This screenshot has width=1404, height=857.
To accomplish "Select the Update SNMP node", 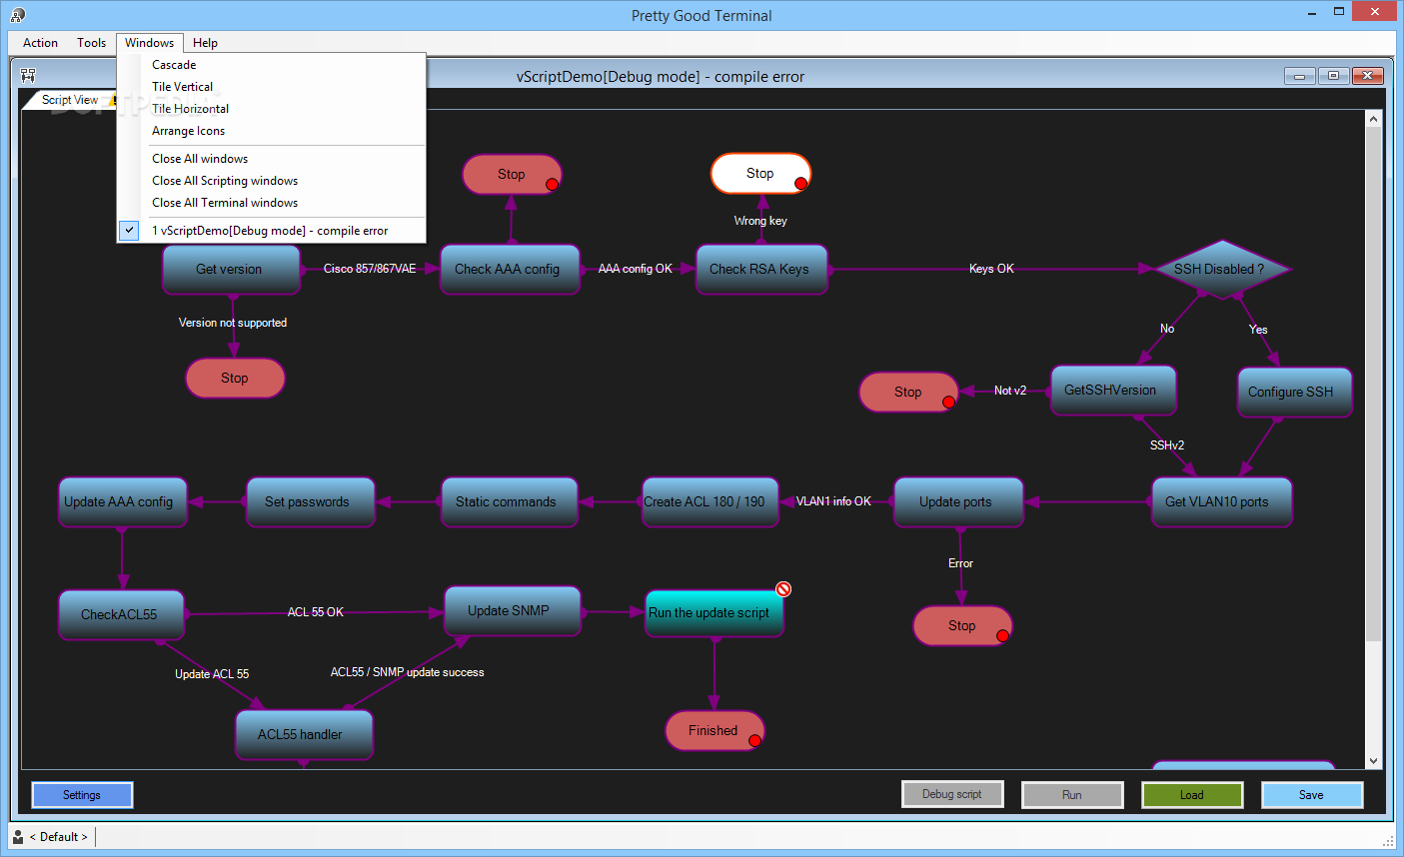I will (x=513, y=611).
